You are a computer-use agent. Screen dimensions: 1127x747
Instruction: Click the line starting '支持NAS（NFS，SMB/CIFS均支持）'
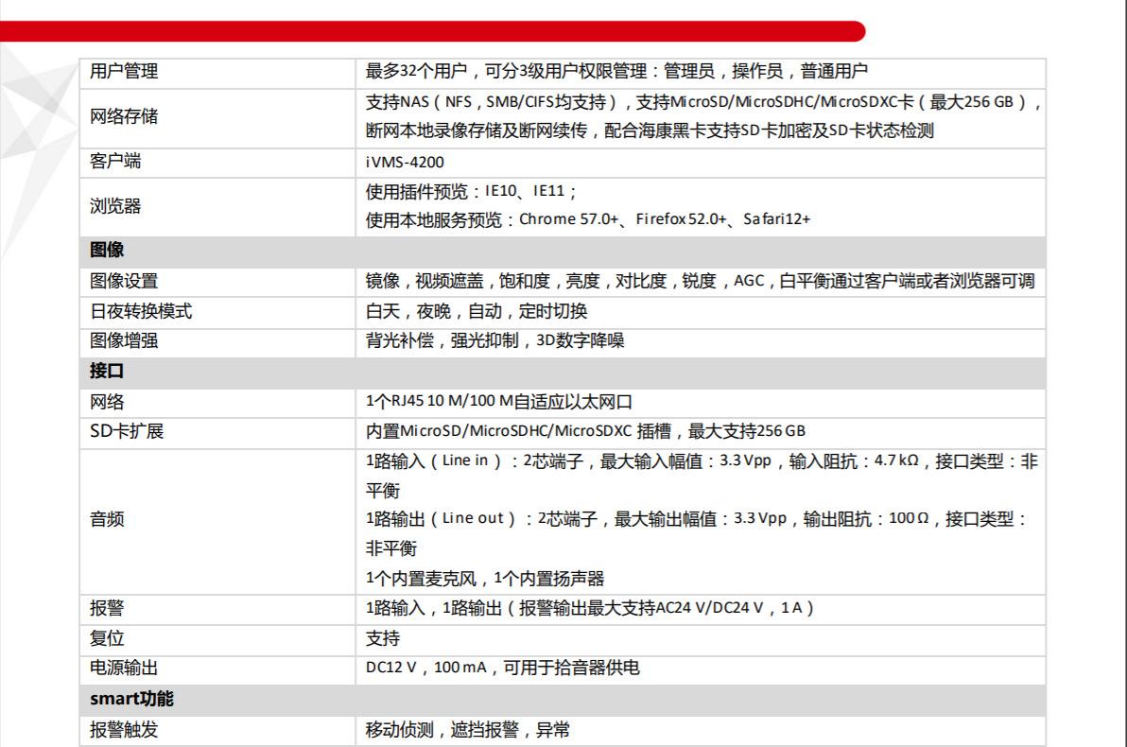(704, 102)
